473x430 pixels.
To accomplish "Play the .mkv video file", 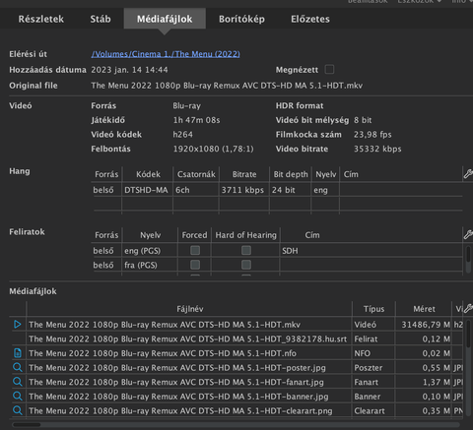I will pyautogui.click(x=18, y=325).
